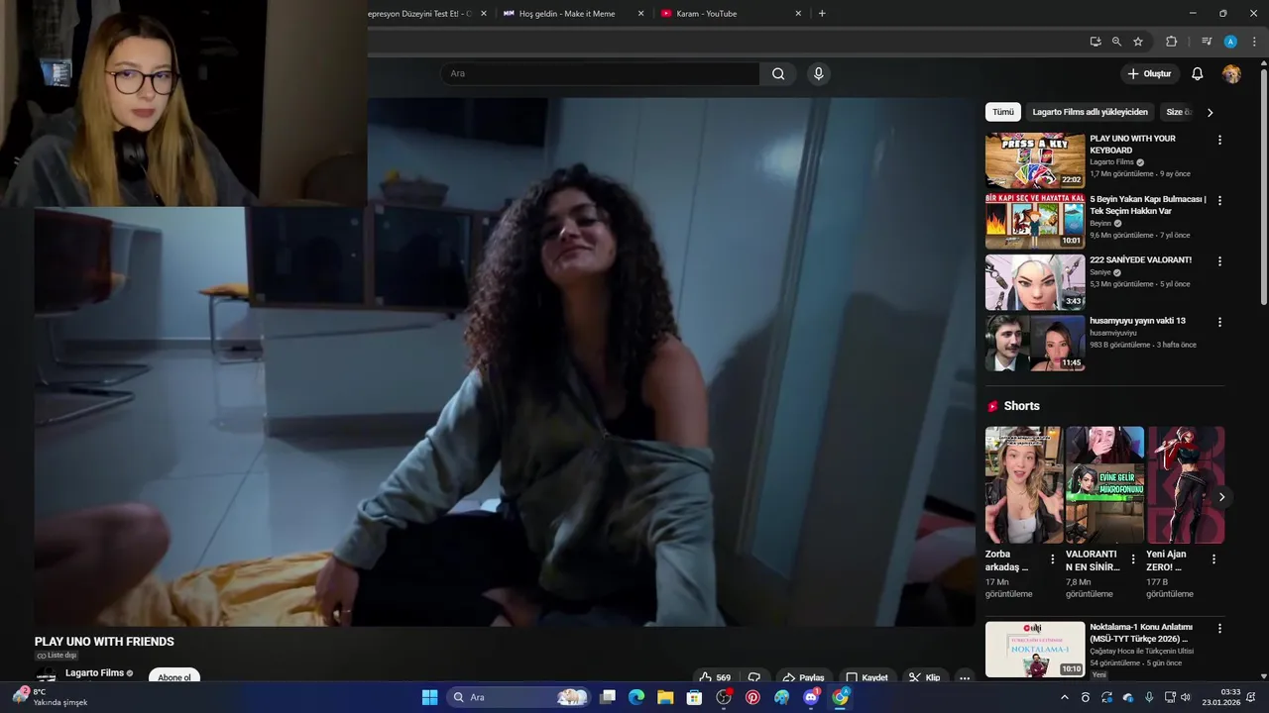Close the Karam - YouTube tab

point(798,14)
